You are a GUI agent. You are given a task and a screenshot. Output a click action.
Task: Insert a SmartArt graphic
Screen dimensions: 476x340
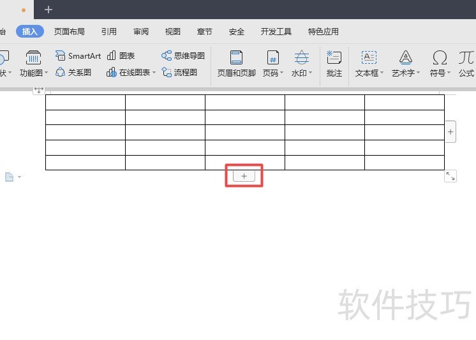[x=78, y=56]
